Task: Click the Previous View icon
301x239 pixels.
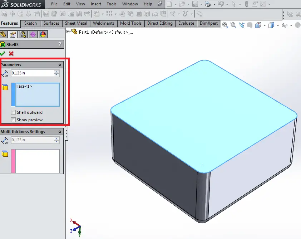Action: pyautogui.click(x=242, y=25)
